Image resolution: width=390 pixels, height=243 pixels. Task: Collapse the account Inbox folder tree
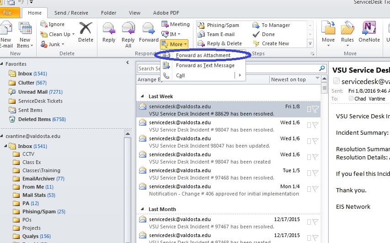pyautogui.click(x=5, y=146)
